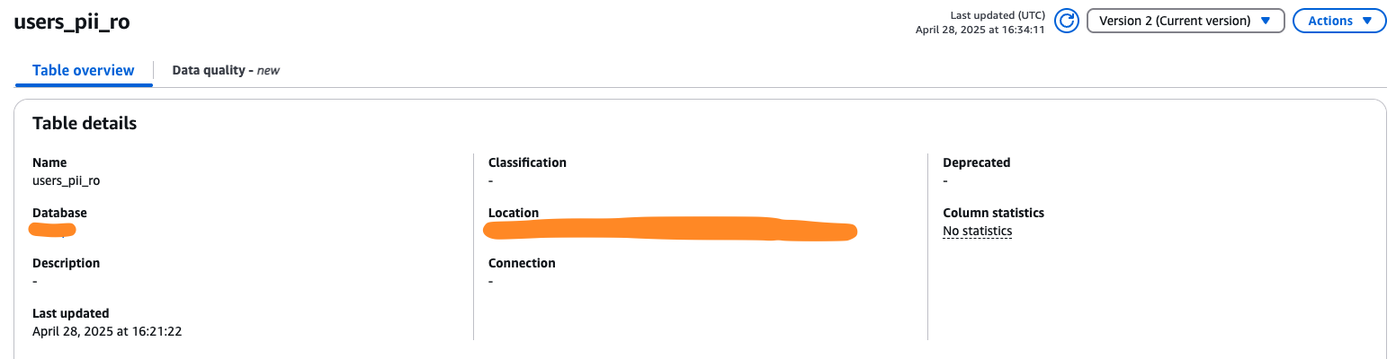Image resolution: width=1396 pixels, height=359 pixels.
Task: Click the Connection field label
Action: (x=522, y=264)
